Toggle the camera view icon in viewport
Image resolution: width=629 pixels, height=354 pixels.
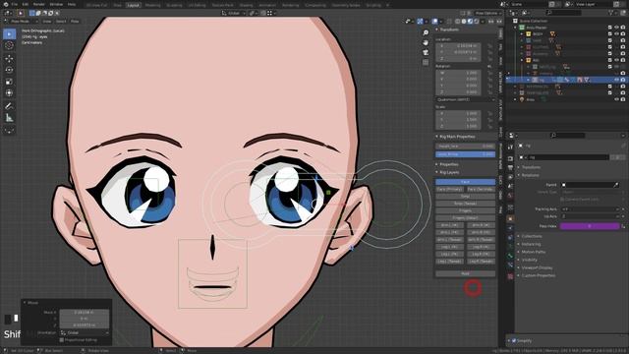point(426,52)
